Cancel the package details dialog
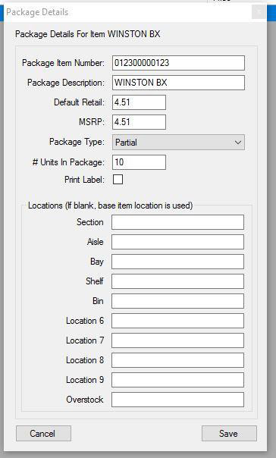 tap(43, 434)
